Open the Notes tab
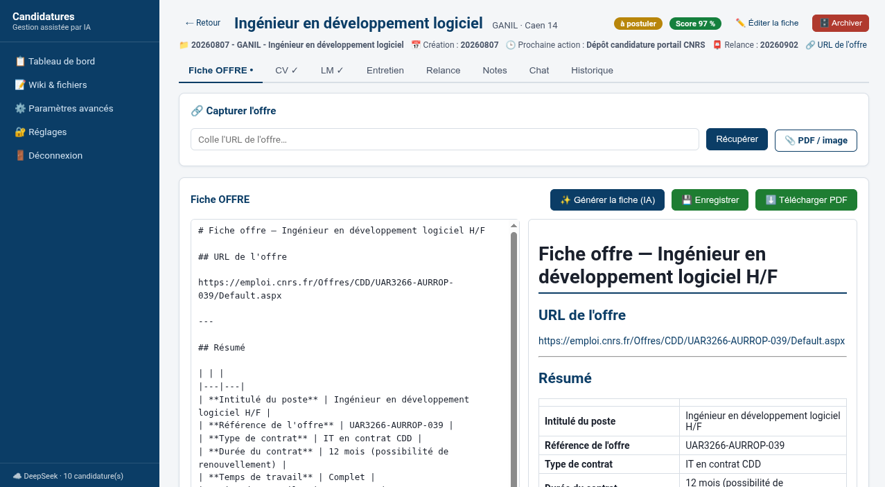The image size is (885, 487). pyautogui.click(x=495, y=70)
